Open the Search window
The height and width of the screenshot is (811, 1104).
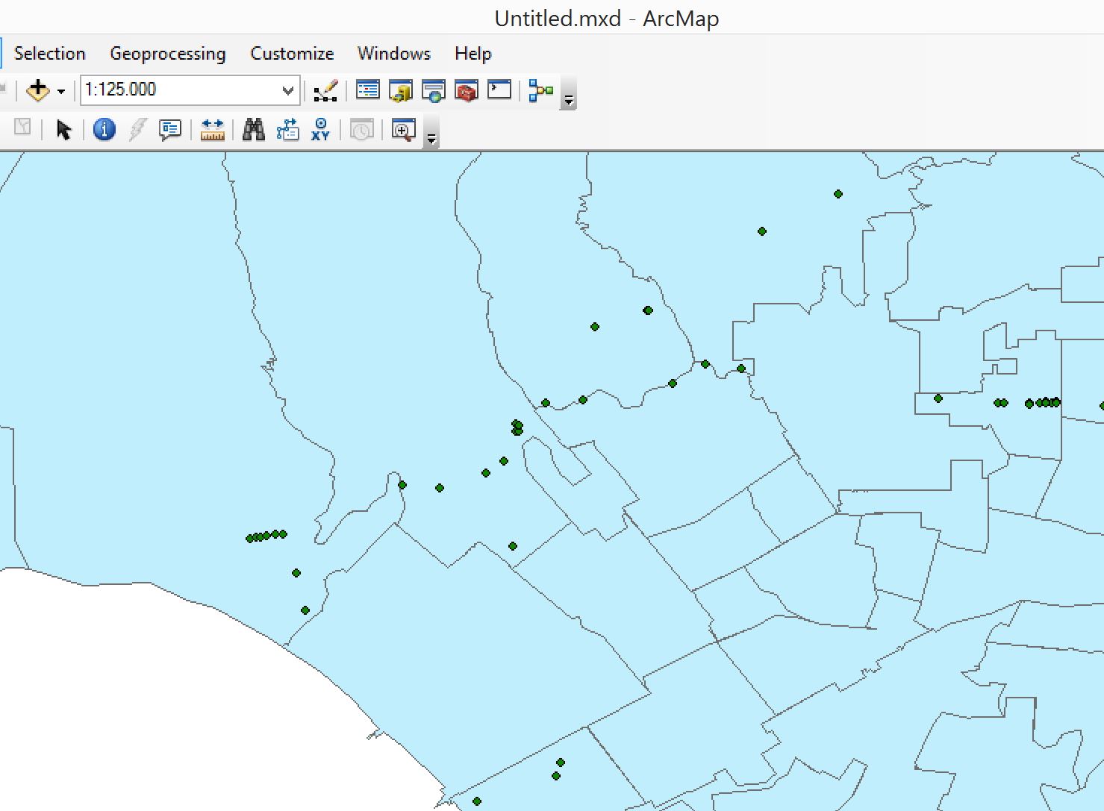[434, 91]
